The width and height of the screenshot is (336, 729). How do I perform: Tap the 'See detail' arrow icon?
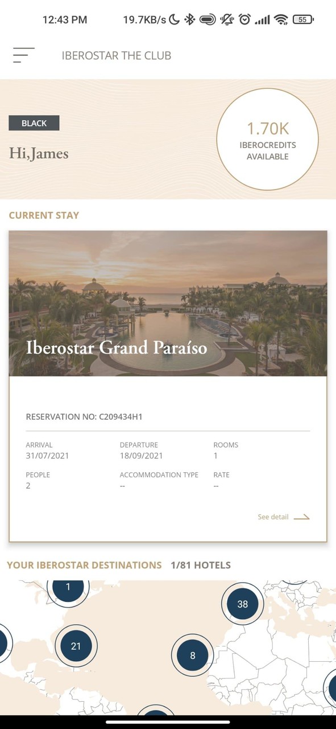click(x=302, y=517)
